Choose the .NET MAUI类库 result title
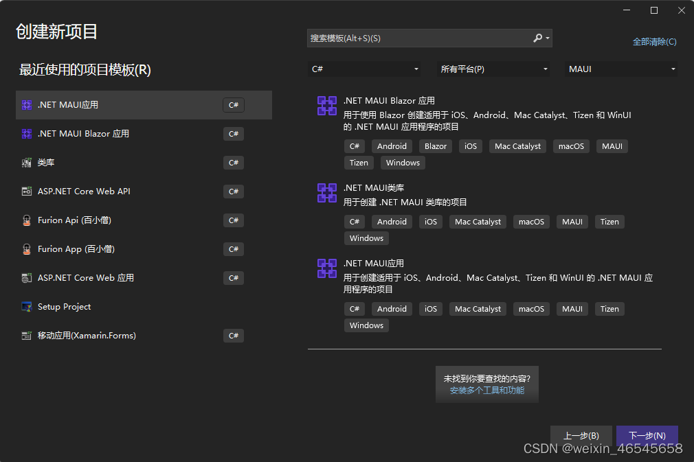Screen dimensions: 694x462 [x=374, y=188]
